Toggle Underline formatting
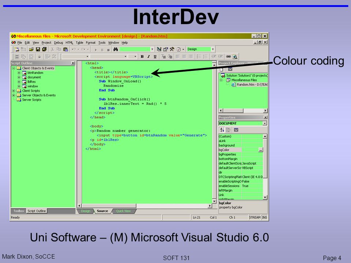Image resolution: width=351 pixels, height=263 pixels. (155, 57)
